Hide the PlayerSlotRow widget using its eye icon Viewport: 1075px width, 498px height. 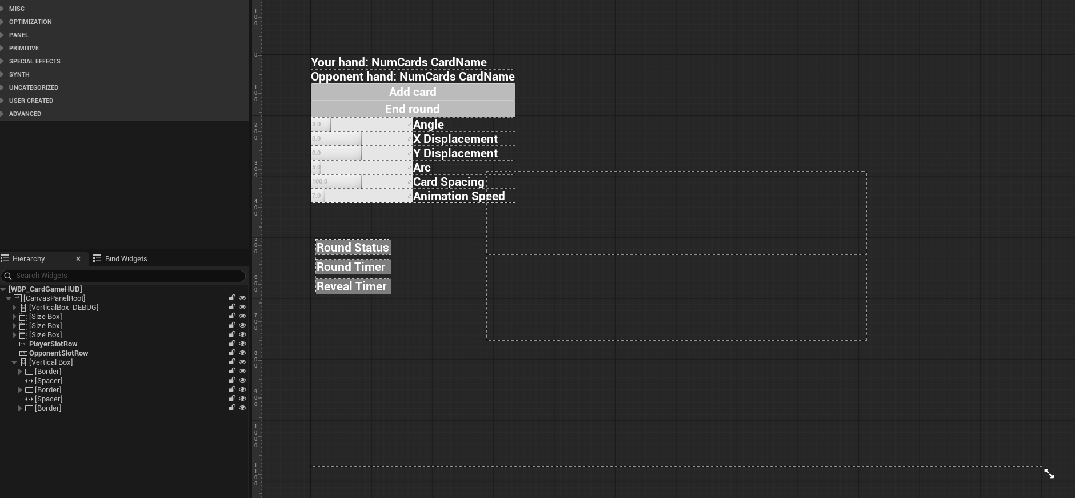[x=242, y=344]
